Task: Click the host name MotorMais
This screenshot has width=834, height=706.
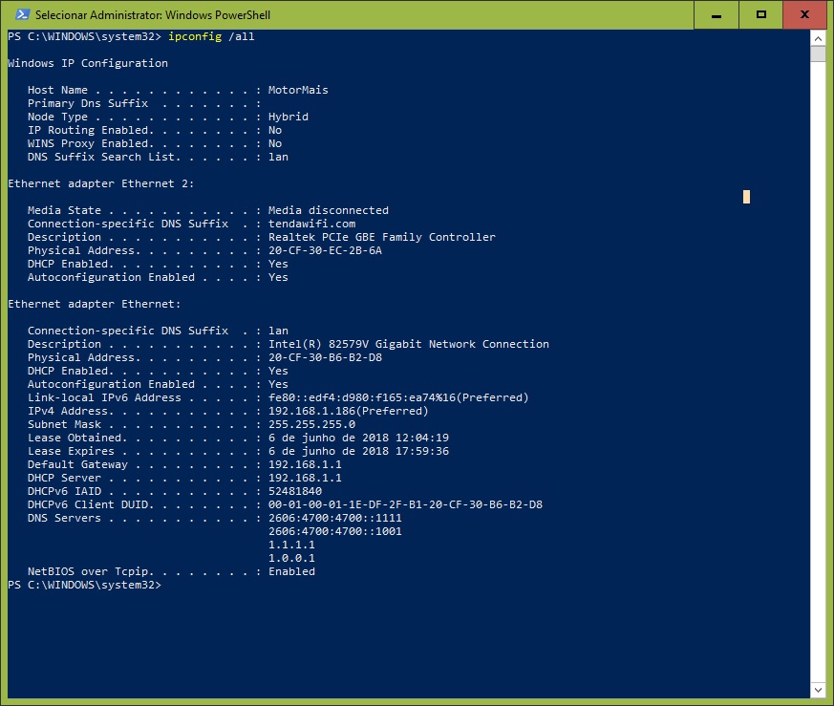Action: click(x=298, y=90)
